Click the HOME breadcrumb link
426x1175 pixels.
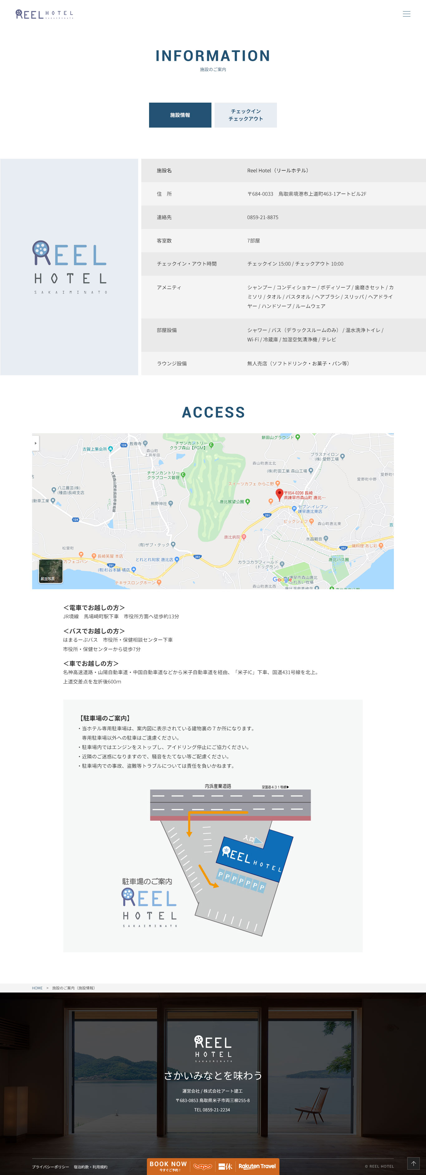[x=37, y=988]
